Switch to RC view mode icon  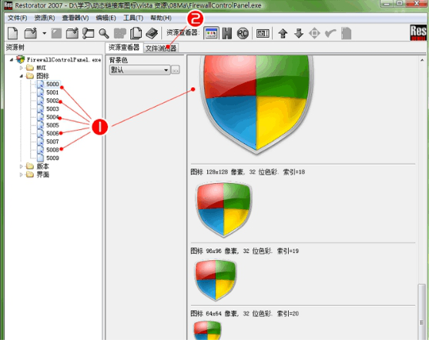coord(243,33)
